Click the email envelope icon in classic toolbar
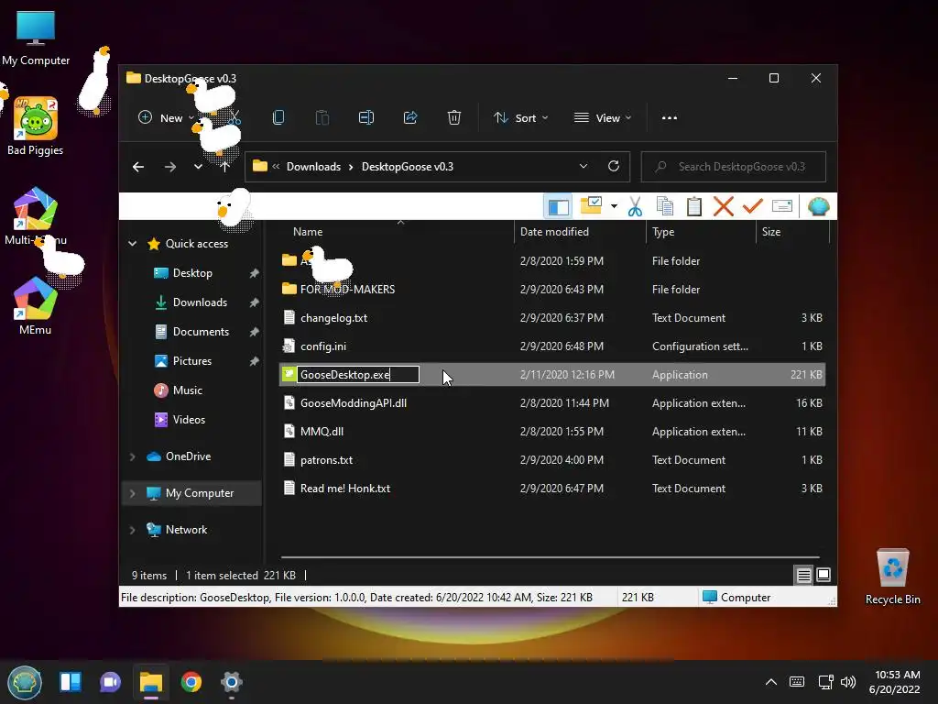The height and width of the screenshot is (704, 938). [x=782, y=206]
